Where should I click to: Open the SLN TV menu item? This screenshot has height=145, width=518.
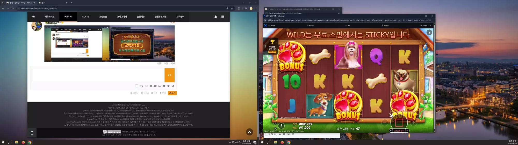click(x=86, y=17)
